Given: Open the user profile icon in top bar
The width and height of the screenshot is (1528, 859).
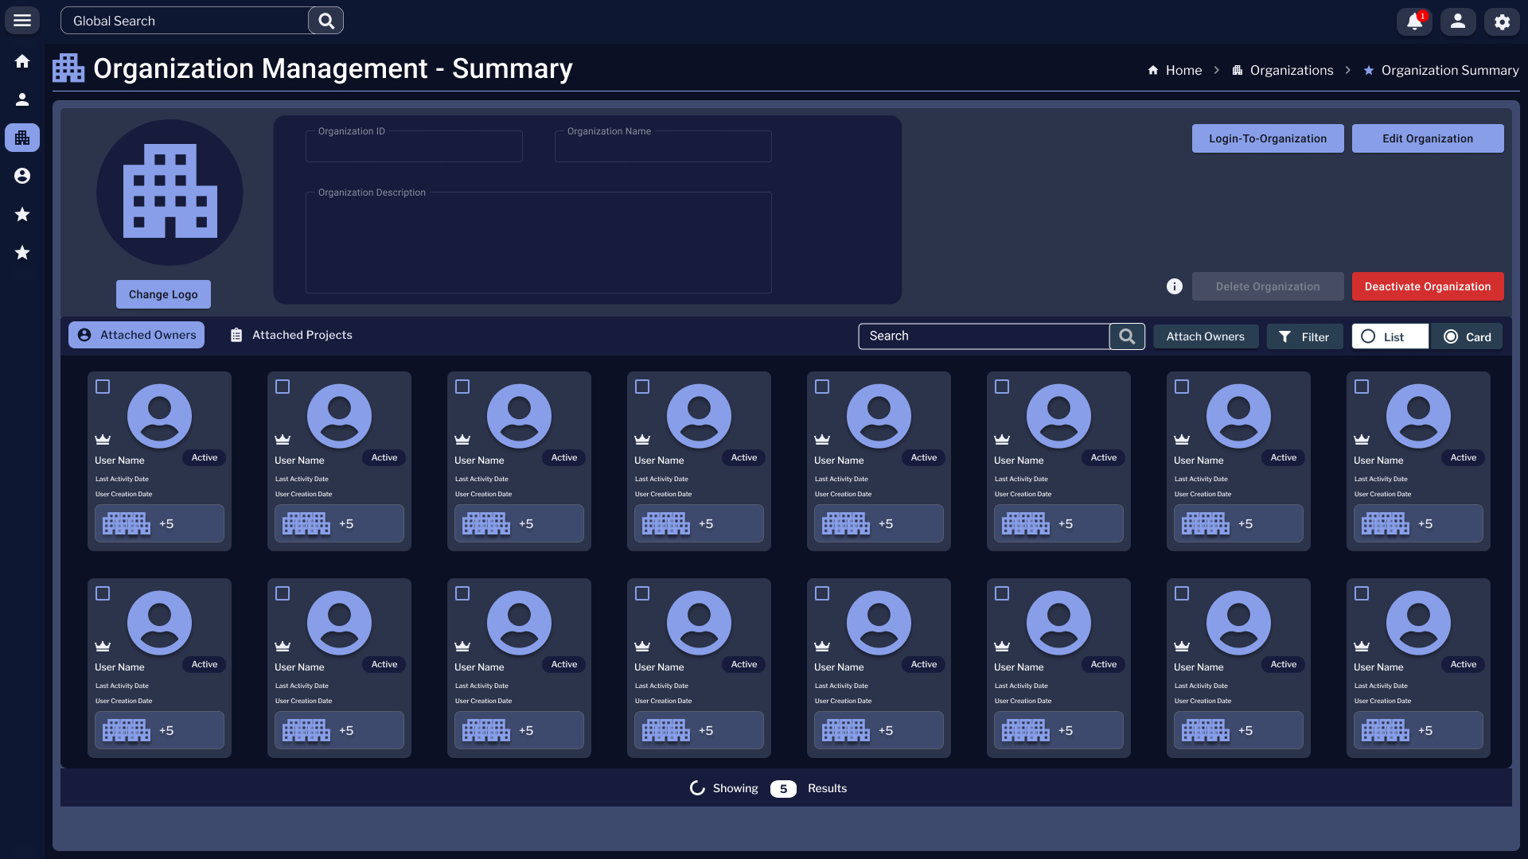Looking at the screenshot, I should point(1458,21).
